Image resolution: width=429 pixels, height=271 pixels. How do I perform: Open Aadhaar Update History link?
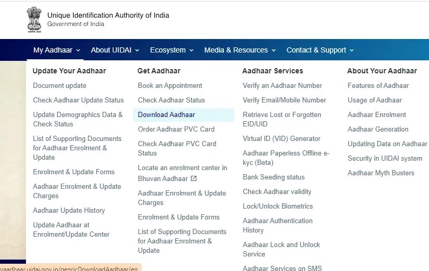pyautogui.click(x=69, y=210)
